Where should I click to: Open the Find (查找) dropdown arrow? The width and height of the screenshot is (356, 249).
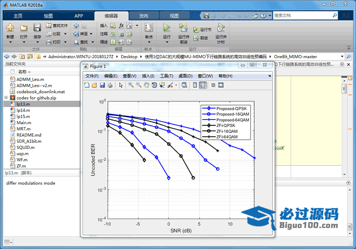(93, 42)
